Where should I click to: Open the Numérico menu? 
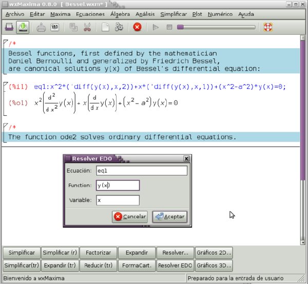(220, 14)
